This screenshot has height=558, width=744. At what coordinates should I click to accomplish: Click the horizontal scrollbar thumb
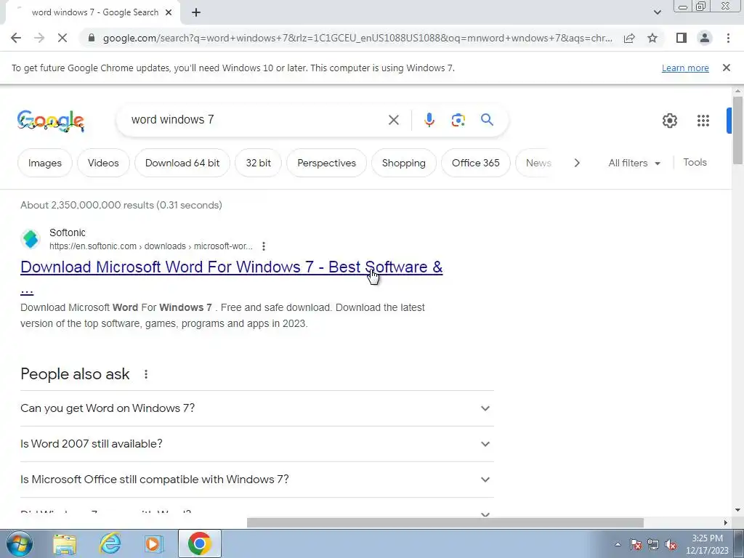pyautogui.click(x=445, y=523)
